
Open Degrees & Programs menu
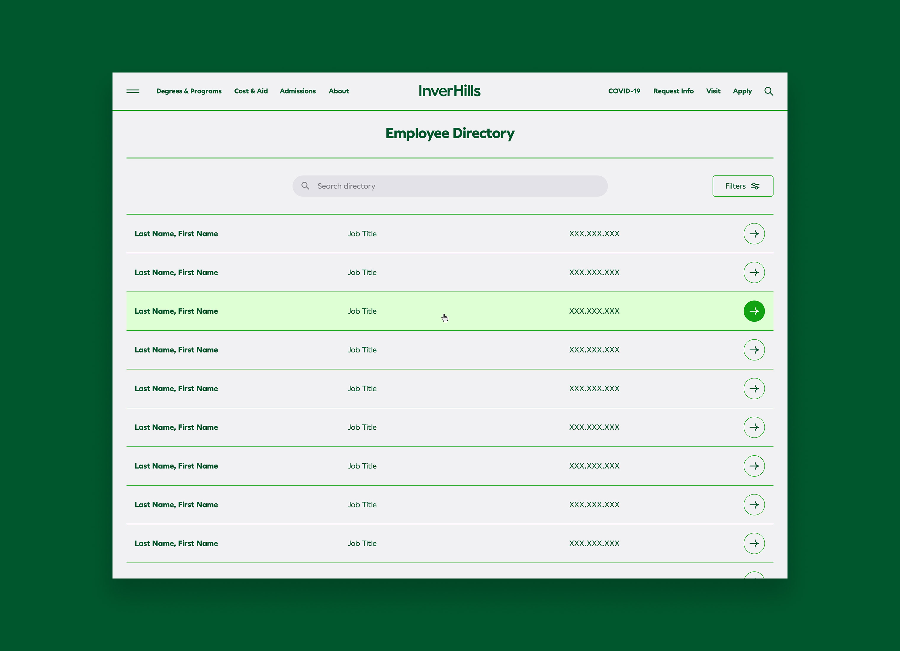pos(189,91)
